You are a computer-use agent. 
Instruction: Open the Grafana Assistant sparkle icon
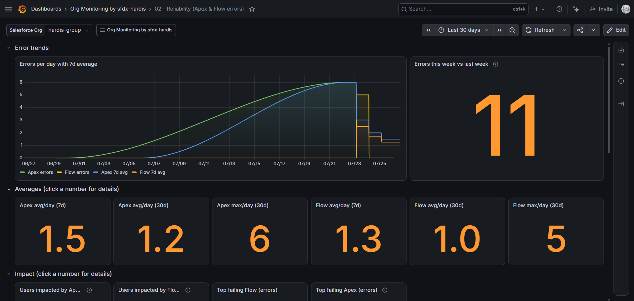pos(576,9)
